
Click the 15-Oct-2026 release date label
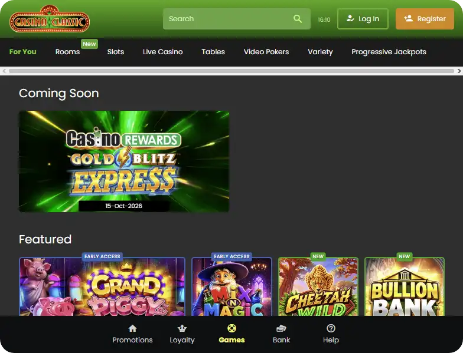click(124, 206)
